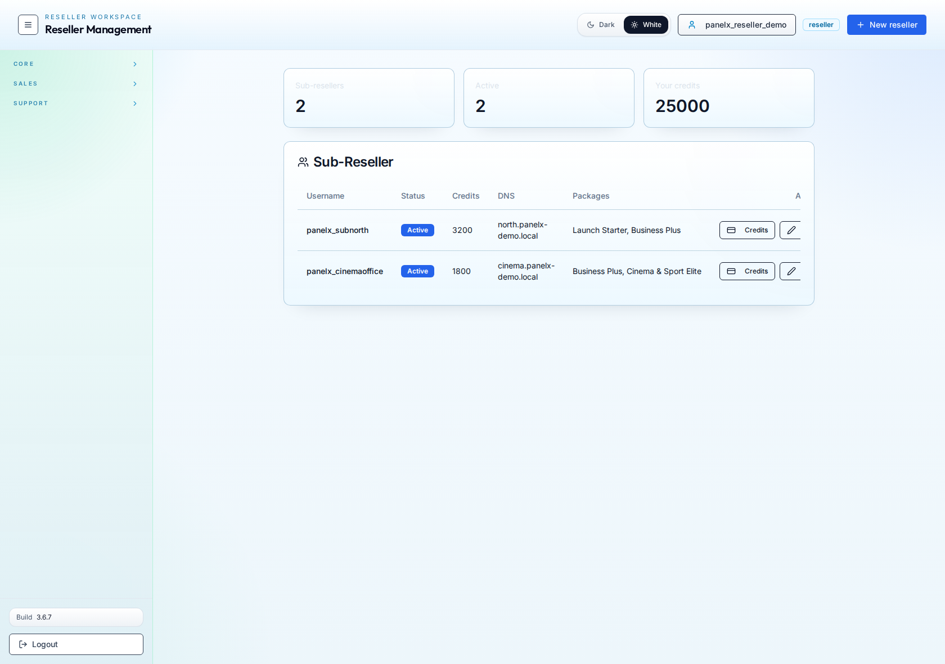Click pencil edit icon for panelx_subnorth
Screen dimensions: 945x664
(791, 230)
